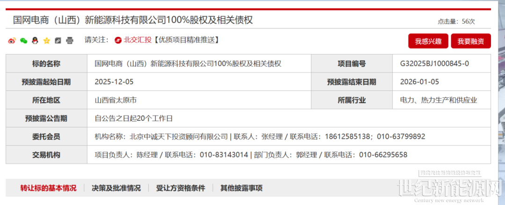
Task: Print the page using the printer icon
Action: [x=70, y=41]
